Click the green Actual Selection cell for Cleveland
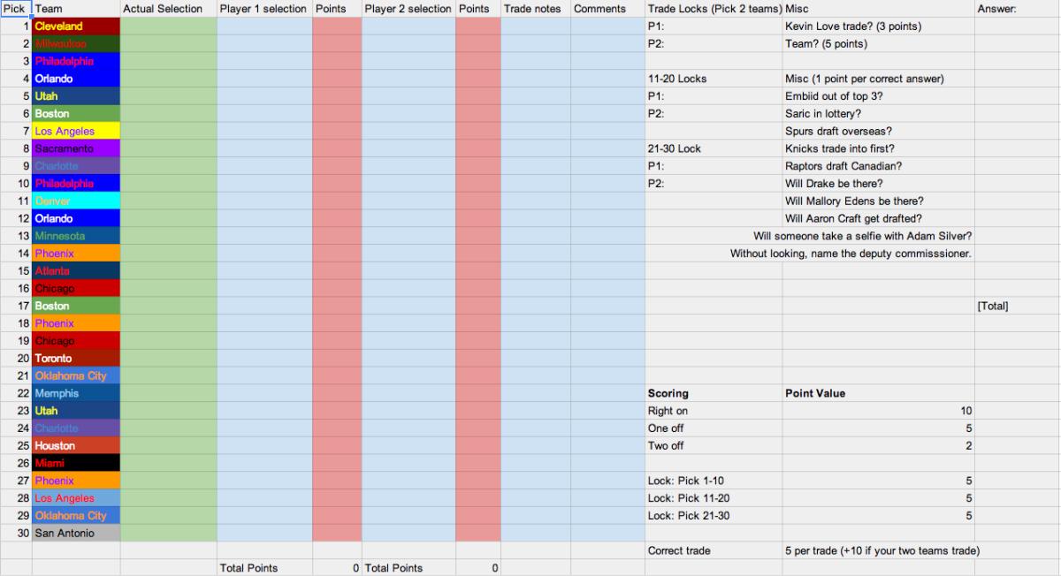This screenshot has height=576, width=1061. tap(168, 27)
